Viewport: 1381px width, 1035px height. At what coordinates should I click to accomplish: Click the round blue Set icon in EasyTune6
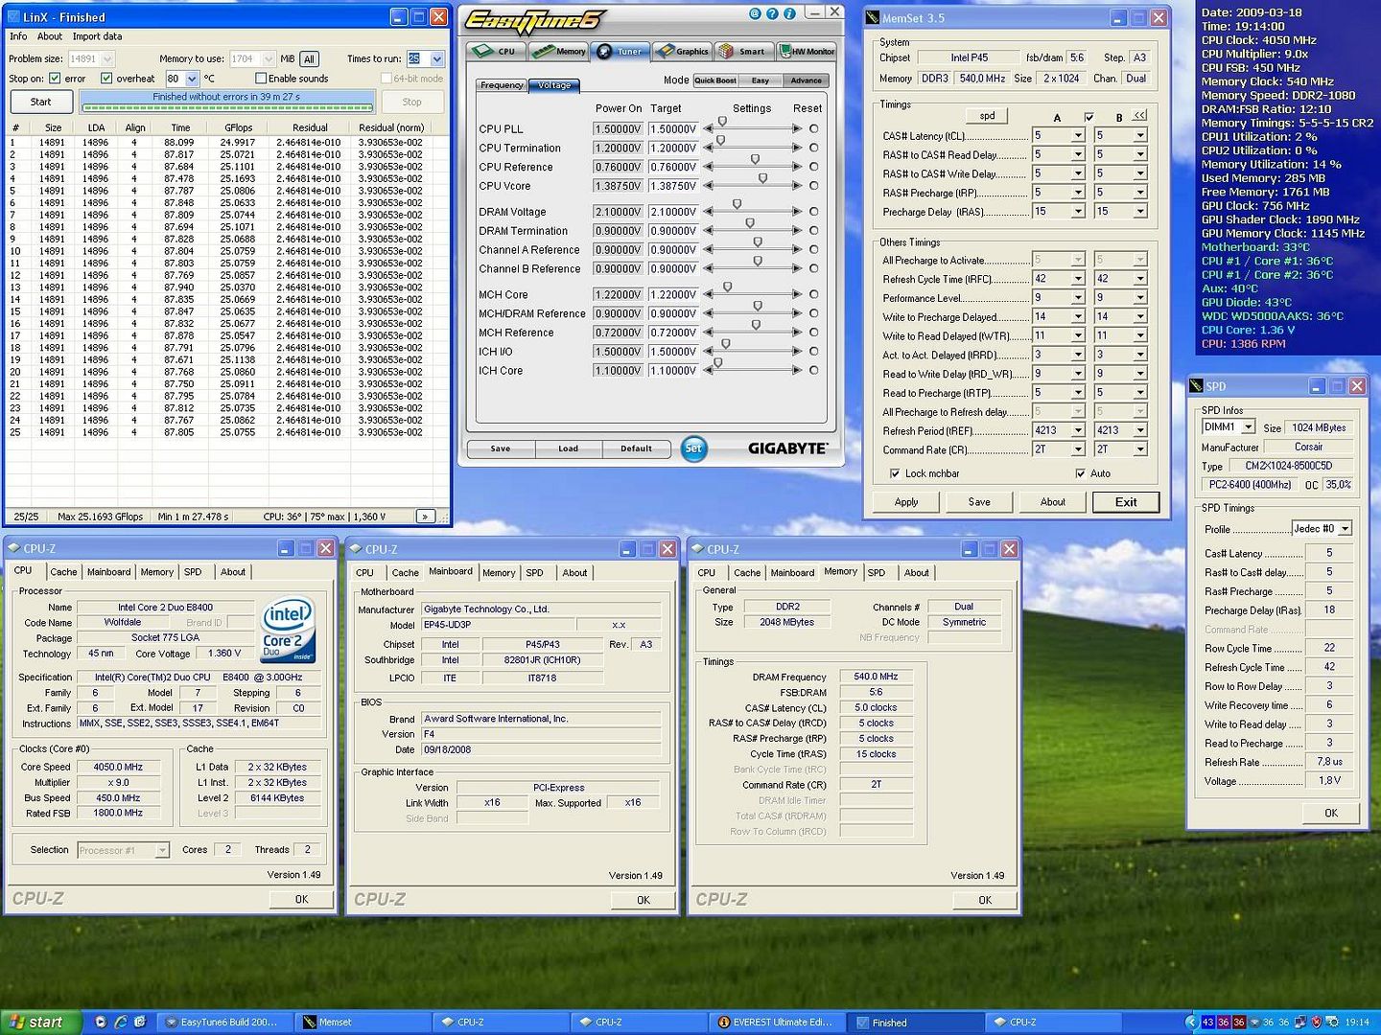coord(693,448)
